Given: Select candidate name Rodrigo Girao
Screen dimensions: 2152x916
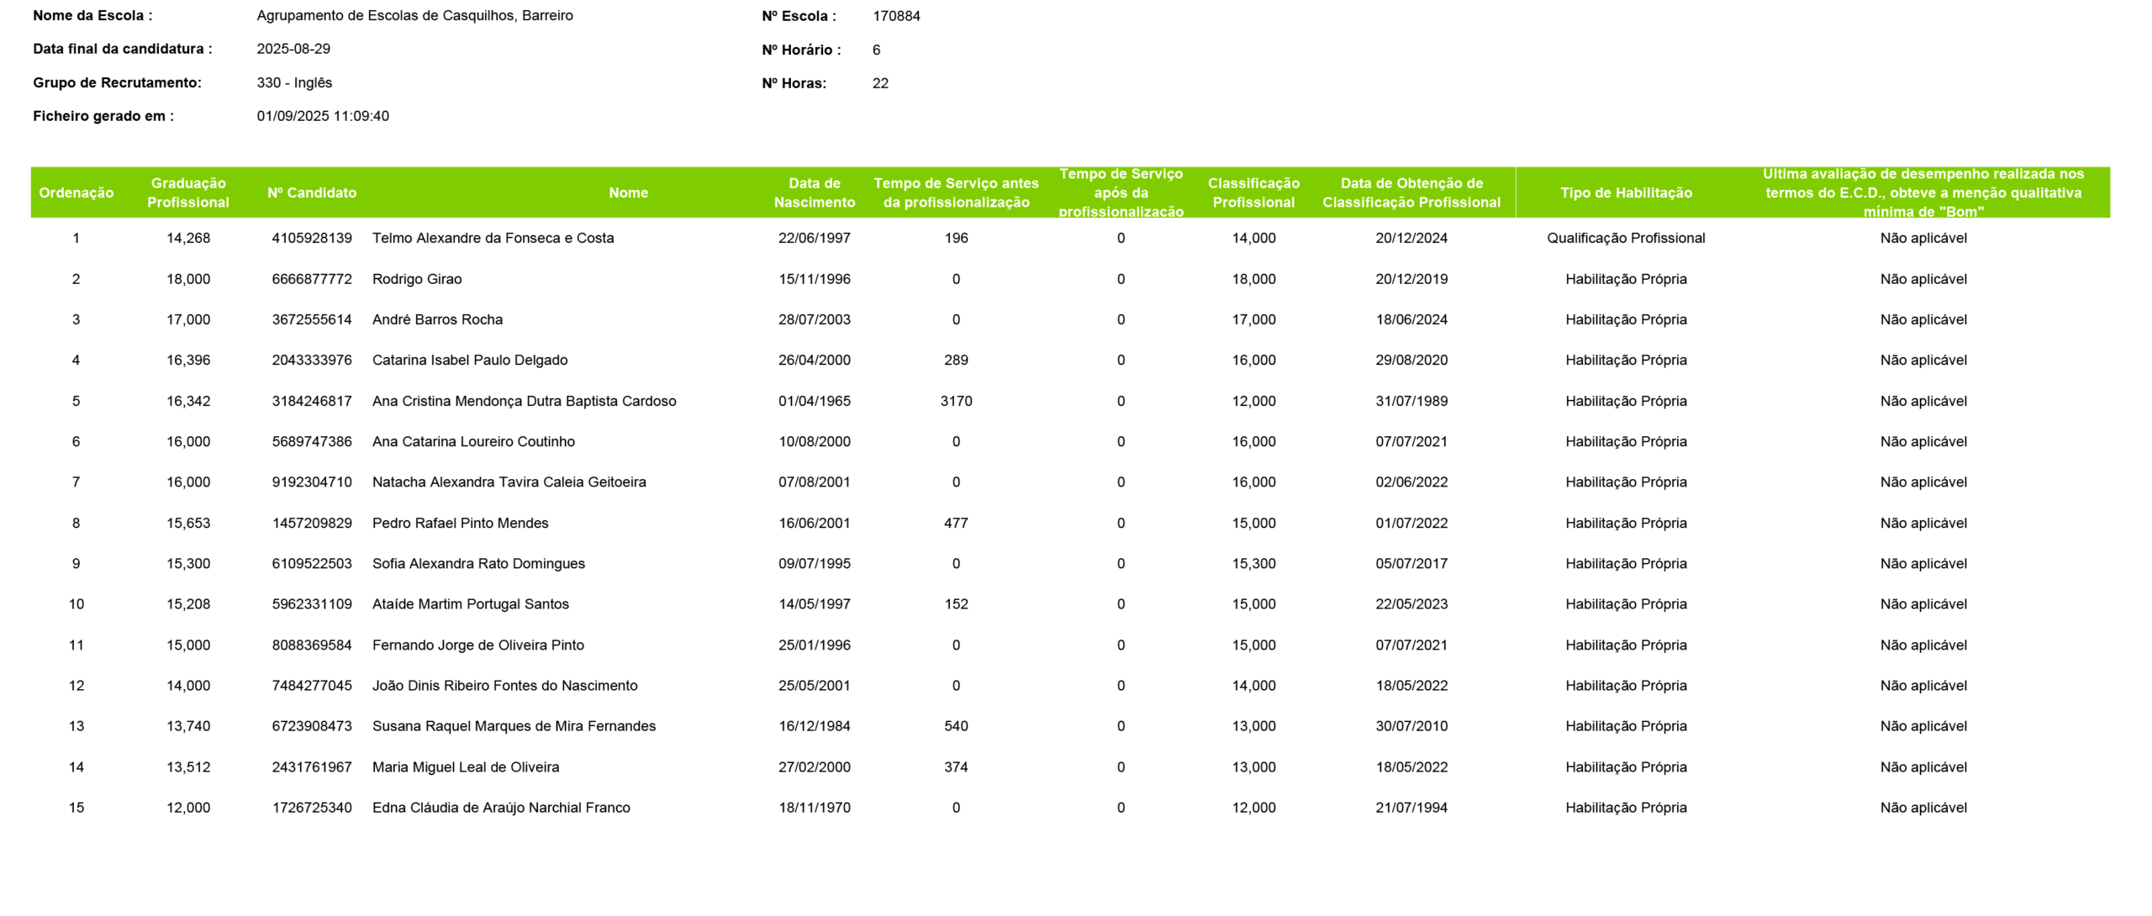Looking at the screenshot, I should tap(417, 279).
